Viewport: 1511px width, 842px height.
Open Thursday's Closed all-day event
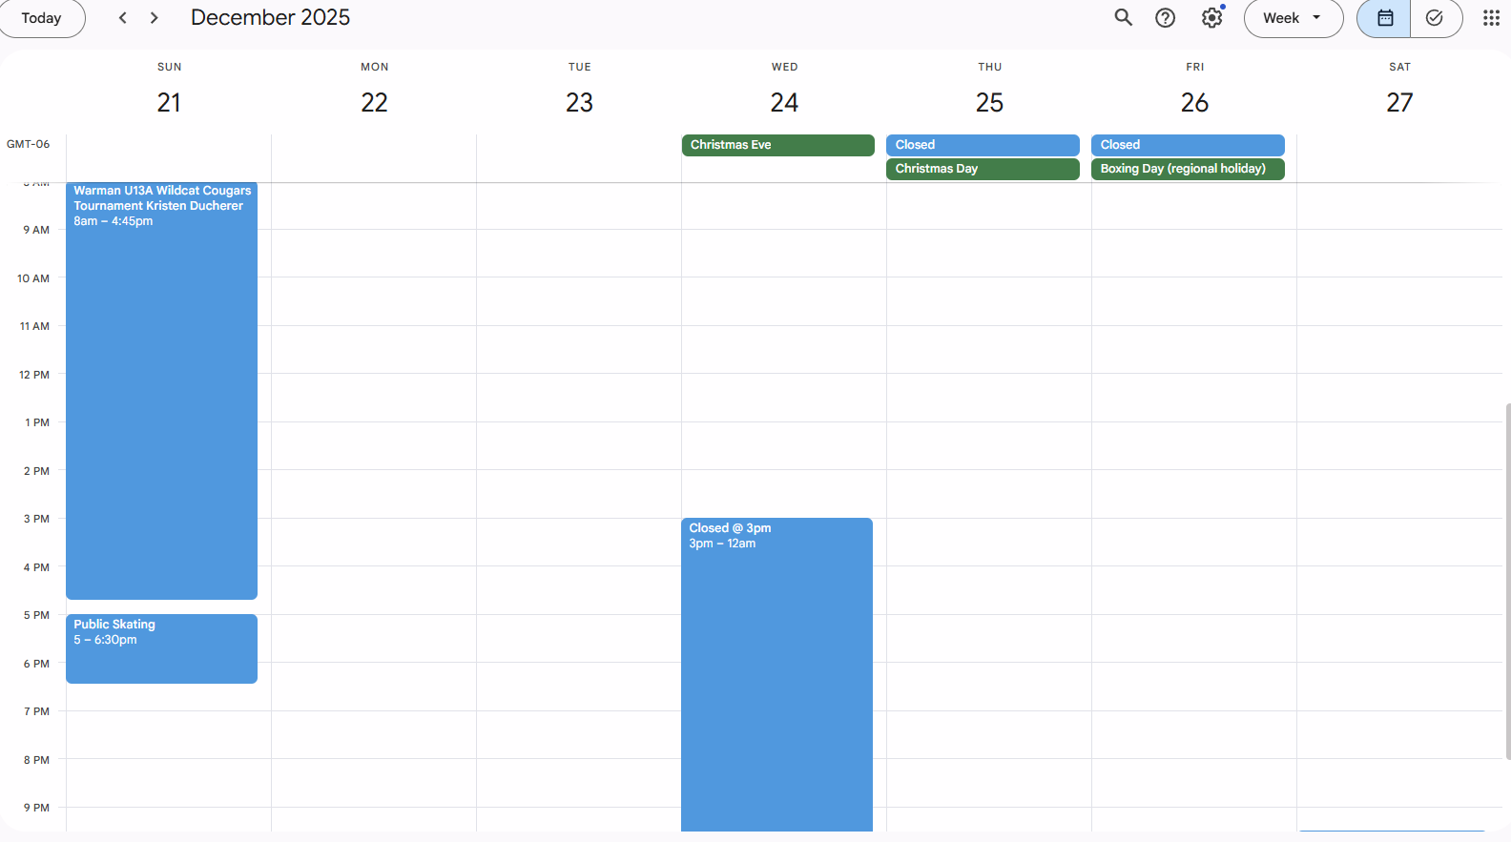[x=983, y=145]
